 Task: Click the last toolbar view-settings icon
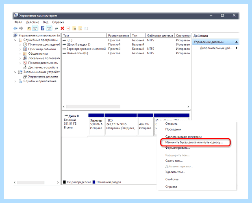pos(86,28)
